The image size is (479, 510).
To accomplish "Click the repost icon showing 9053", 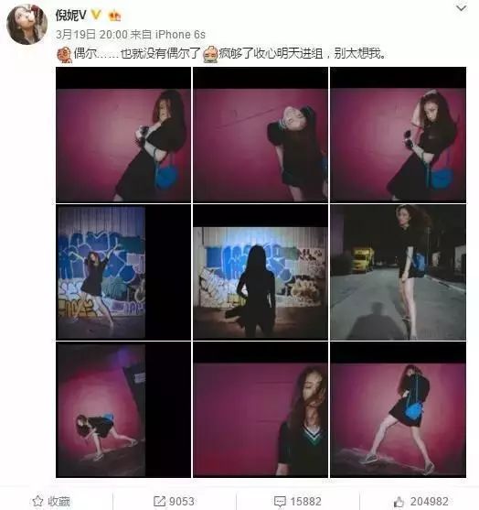I will [x=159, y=501].
